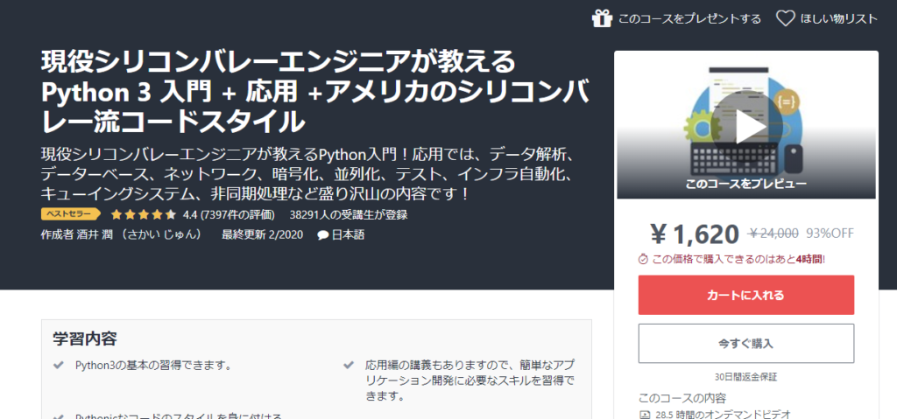
Task: Click the timer icon beside price deadline
Action: click(x=643, y=259)
